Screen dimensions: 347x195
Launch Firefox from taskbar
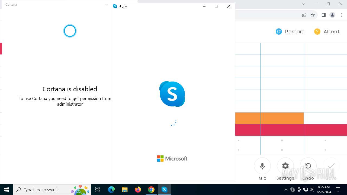[138, 190]
